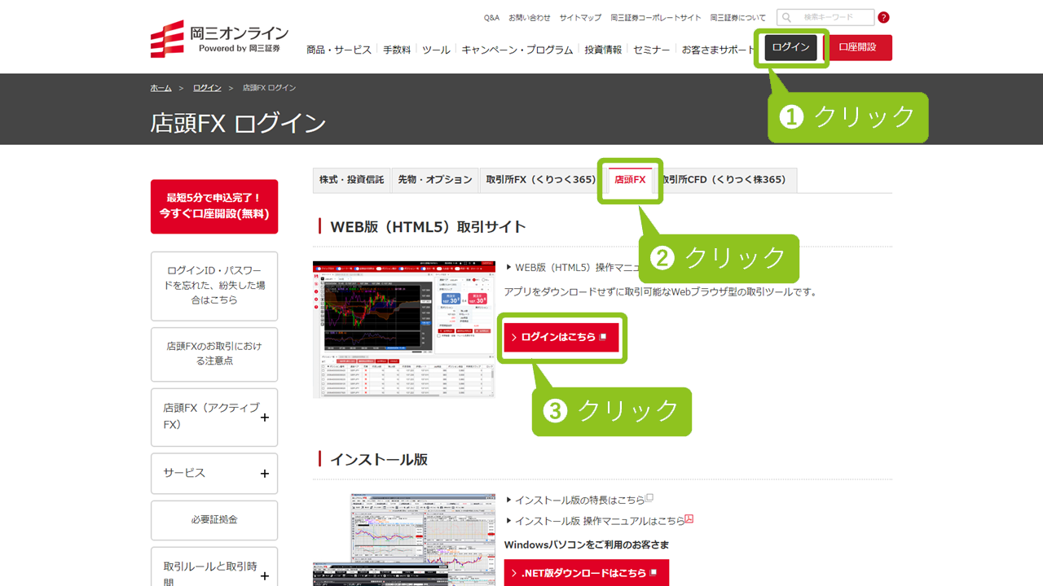Click .NET版ダウンロードはこちら button
This screenshot has height=586, width=1043.
(587, 573)
